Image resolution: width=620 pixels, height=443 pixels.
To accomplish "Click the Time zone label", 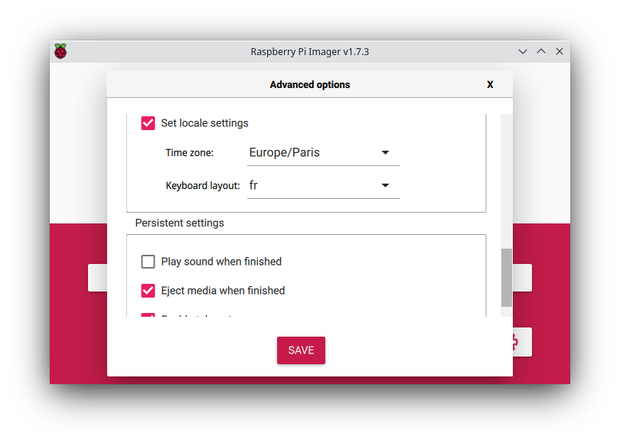I will tap(189, 153).
